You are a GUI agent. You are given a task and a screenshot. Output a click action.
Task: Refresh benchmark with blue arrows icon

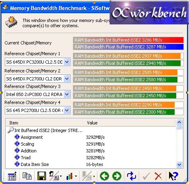[132, 176]
